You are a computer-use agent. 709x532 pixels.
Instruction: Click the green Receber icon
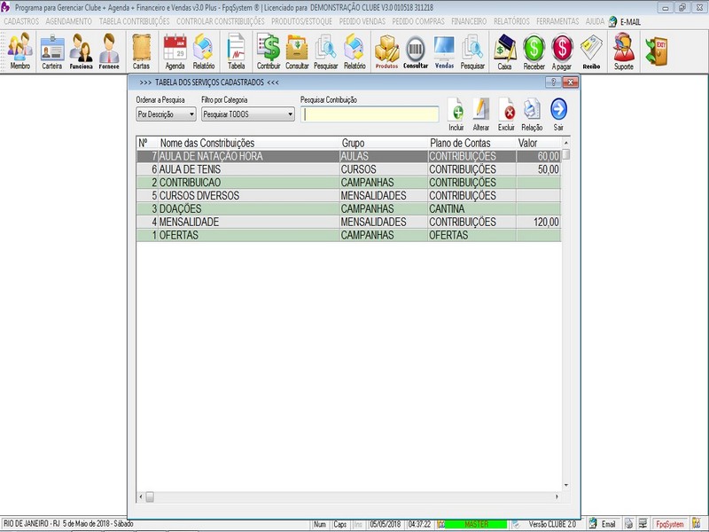pos(534,51)
